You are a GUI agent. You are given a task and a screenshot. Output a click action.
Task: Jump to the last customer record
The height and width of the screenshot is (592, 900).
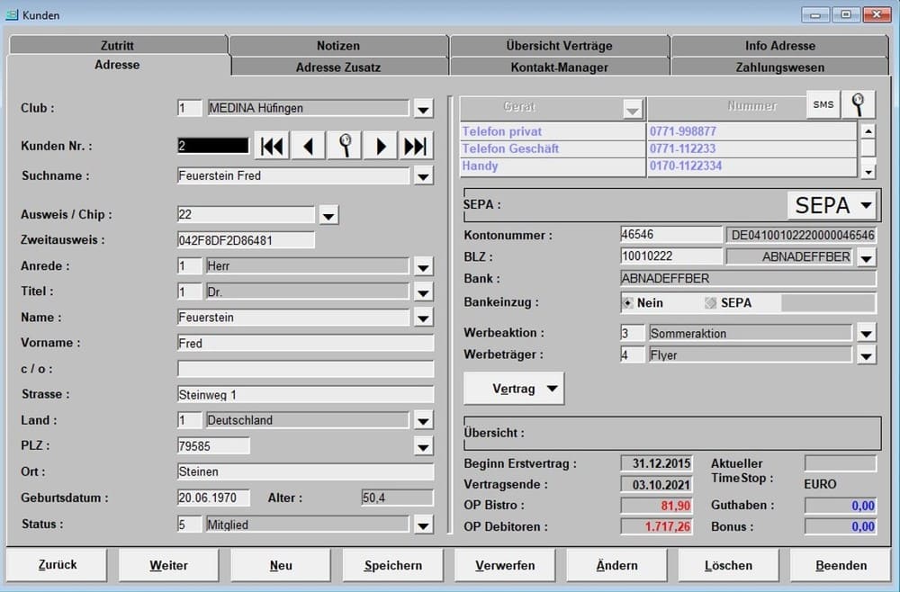pyautogui.click(x=415, y=147)
